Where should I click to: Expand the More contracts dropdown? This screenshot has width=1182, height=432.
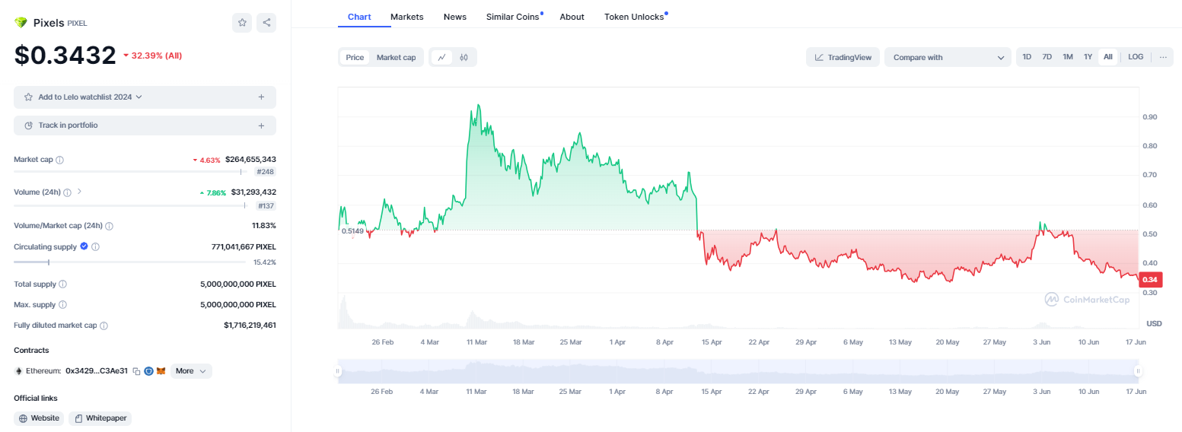coord(191,371)
